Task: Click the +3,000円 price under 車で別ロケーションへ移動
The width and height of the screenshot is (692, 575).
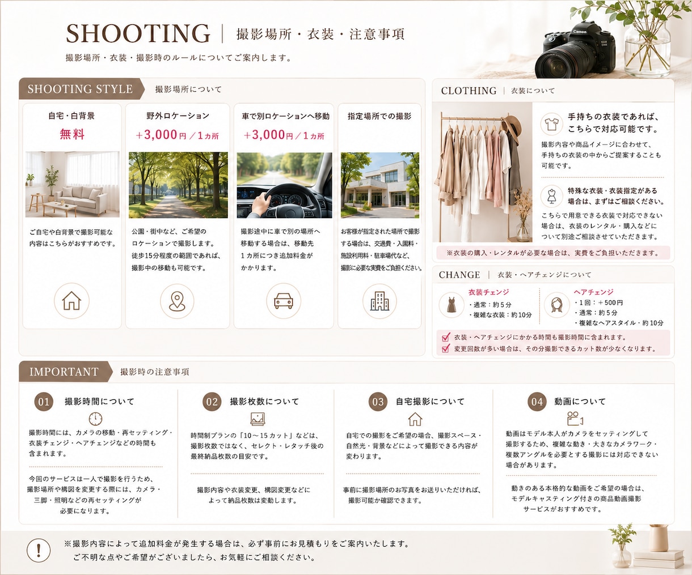Action: 284,135
